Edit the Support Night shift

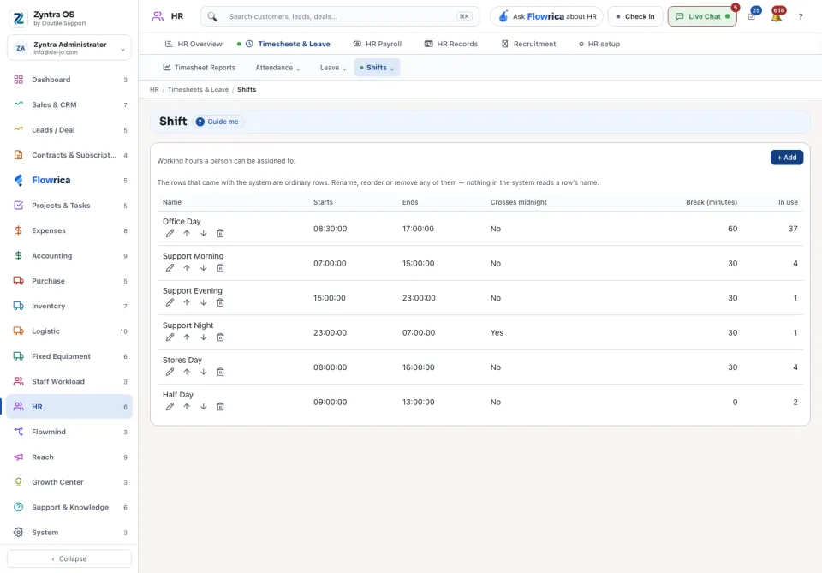tap(170, 337)
